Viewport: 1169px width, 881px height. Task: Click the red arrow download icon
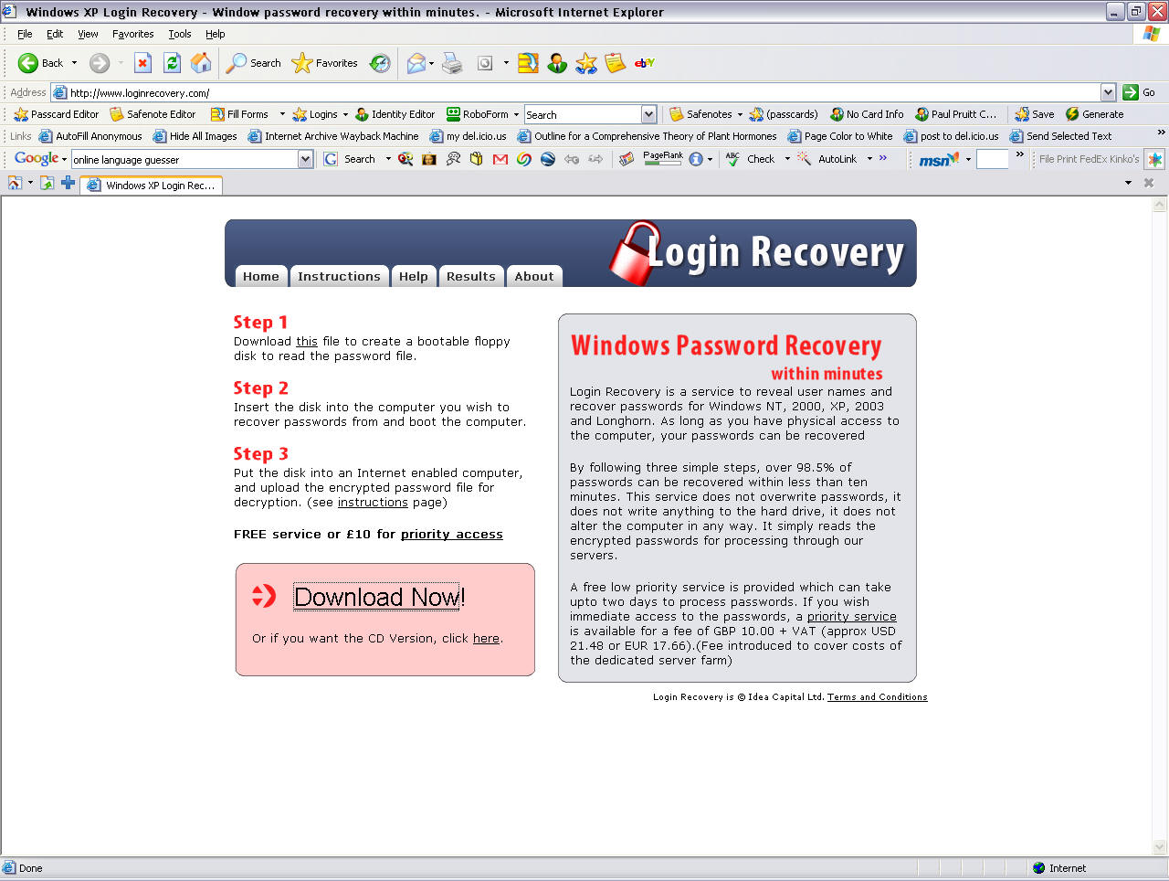pos(264,596)
